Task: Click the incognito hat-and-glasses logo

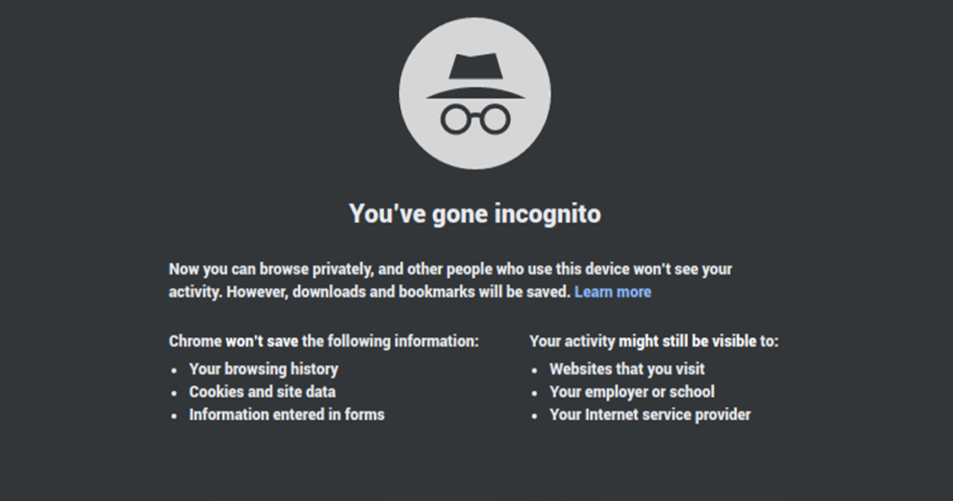Action: [475, 93]
